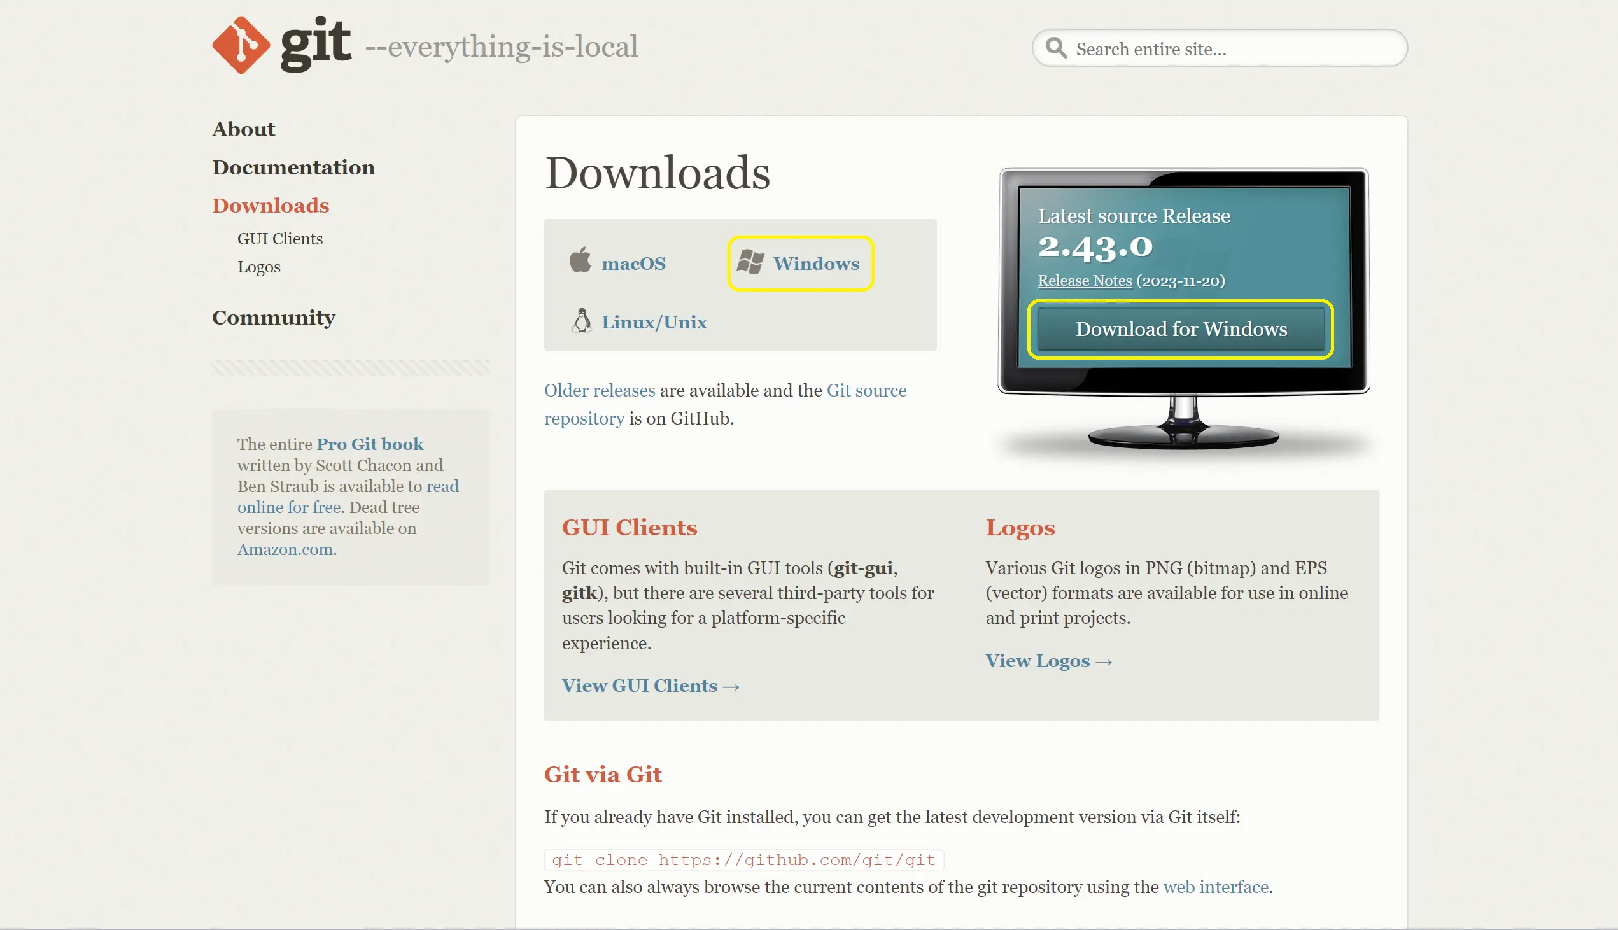Click the macOS download link

[x=633, y=263]
